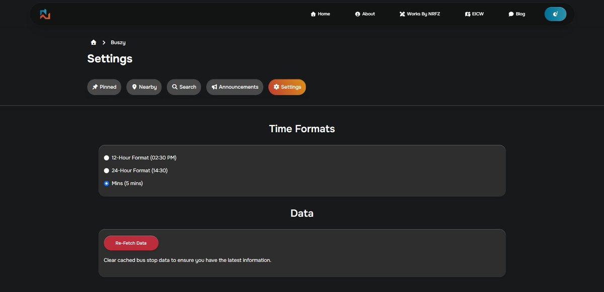Select the Mins (5 mins) radio button

[106, 183]
